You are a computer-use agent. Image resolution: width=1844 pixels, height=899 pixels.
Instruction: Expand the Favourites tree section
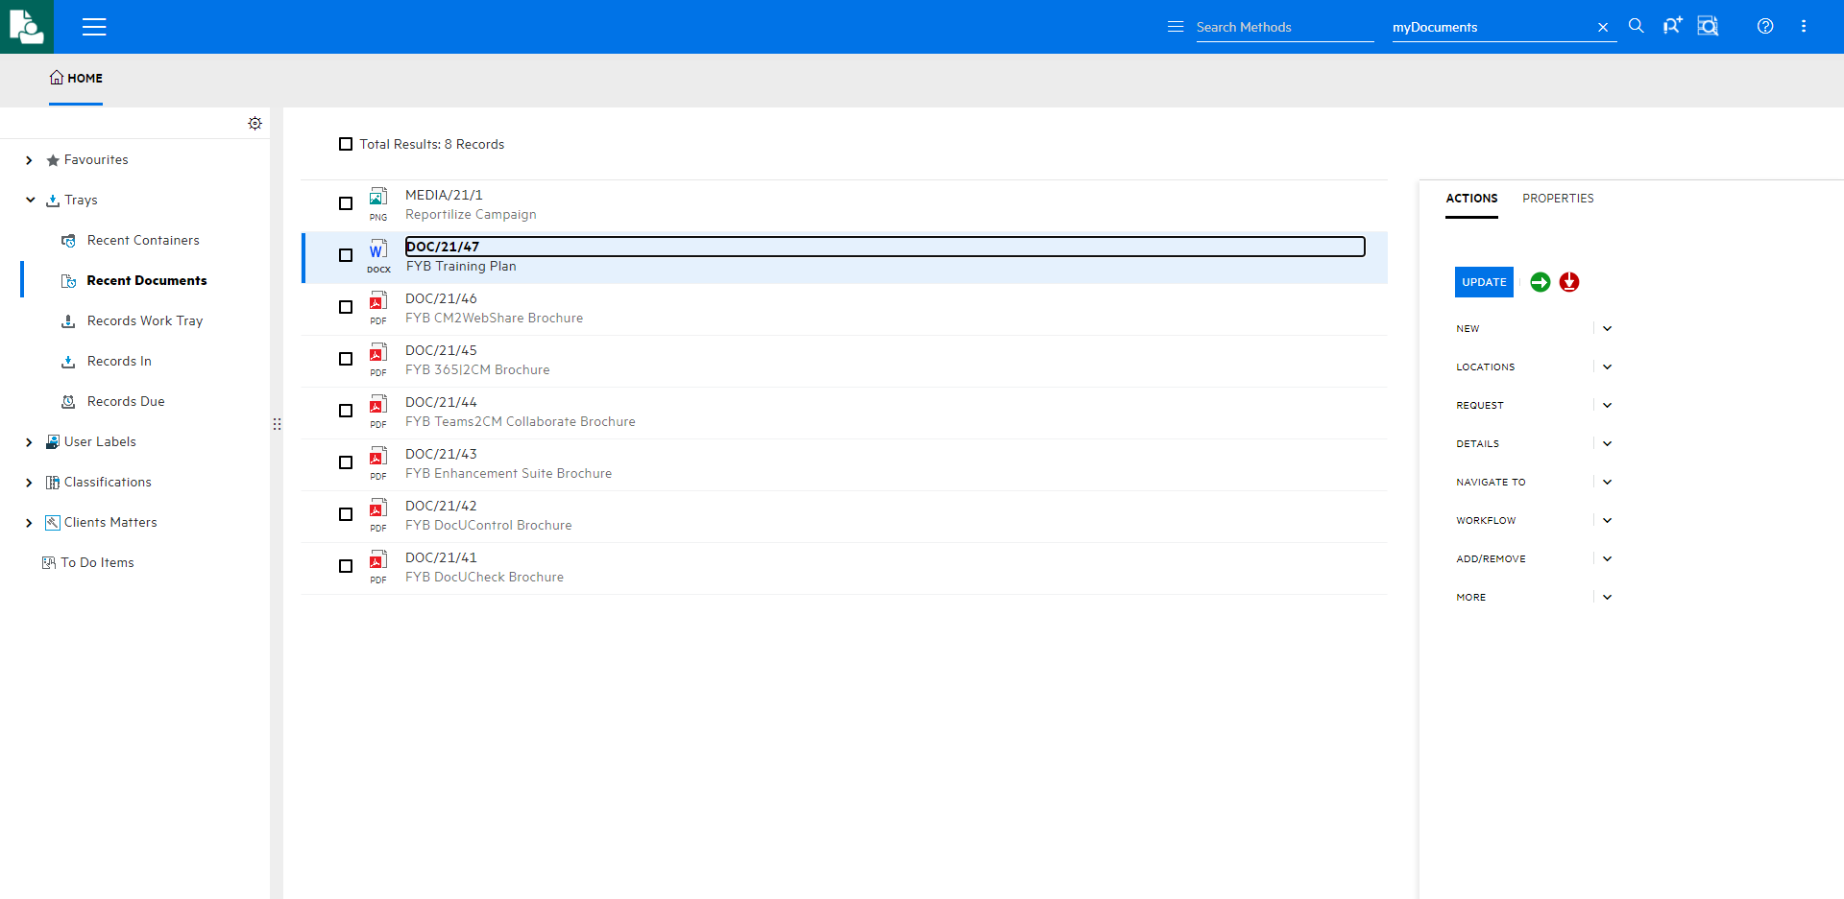pyautogui.click(x=30, y=159)
